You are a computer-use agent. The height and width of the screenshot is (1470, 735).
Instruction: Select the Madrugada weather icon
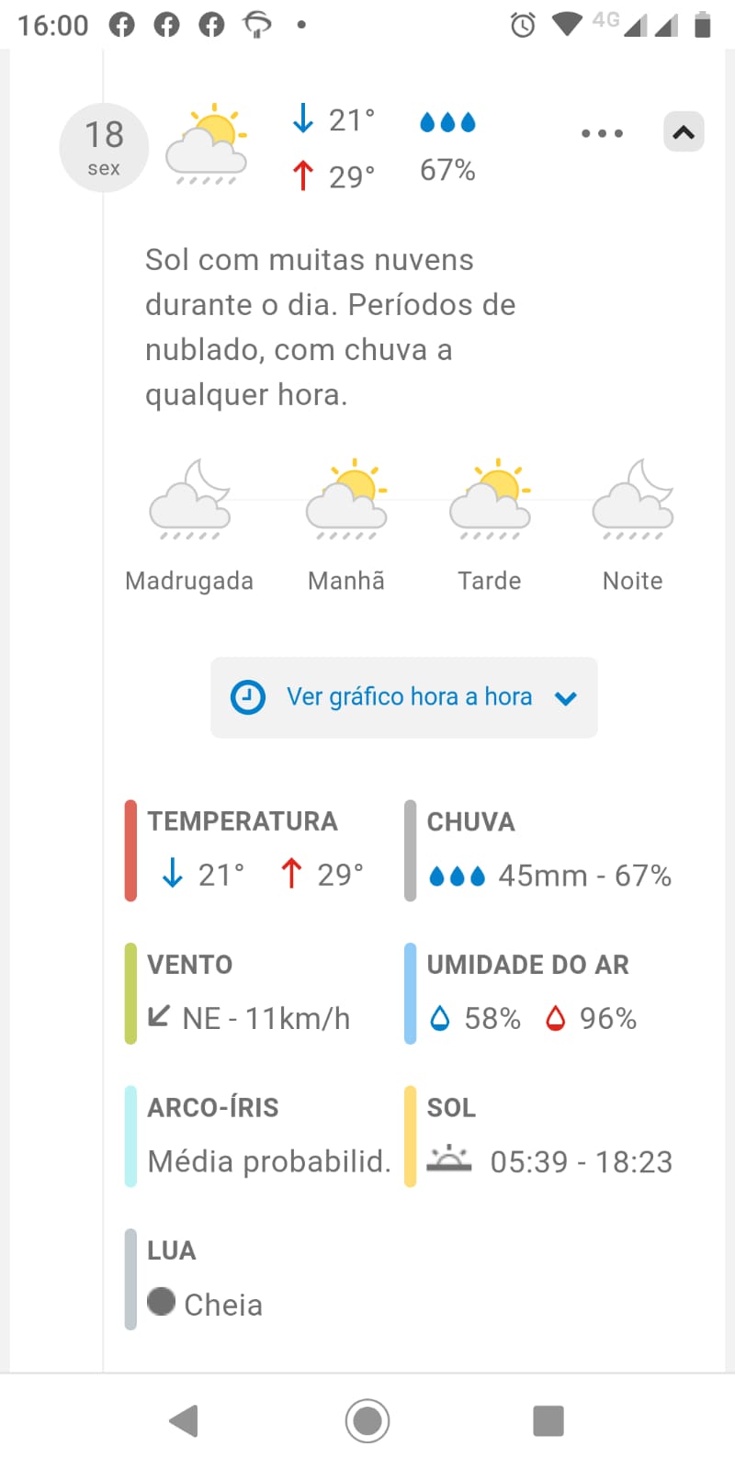pyautogui.click(x=190, y=499)
